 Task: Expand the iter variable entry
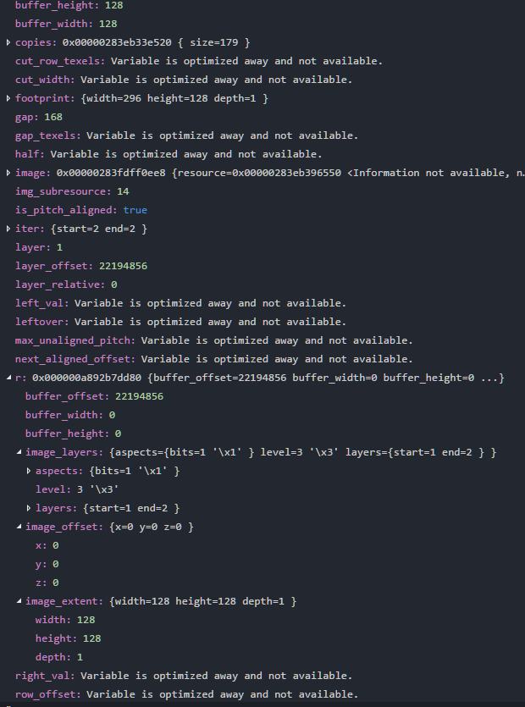[x=7, y=228]
